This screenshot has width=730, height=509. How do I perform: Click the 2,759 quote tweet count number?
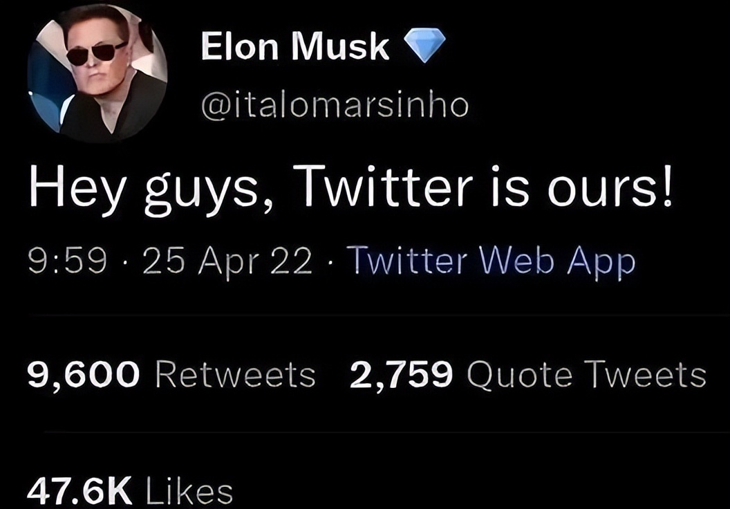coord(401,374)
